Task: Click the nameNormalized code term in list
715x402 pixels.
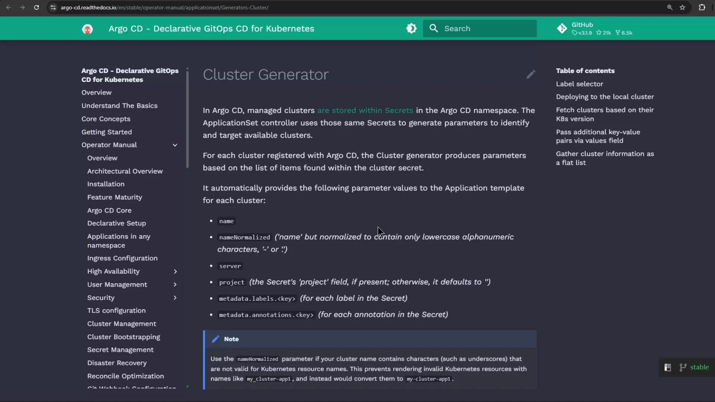Action: 244,237
